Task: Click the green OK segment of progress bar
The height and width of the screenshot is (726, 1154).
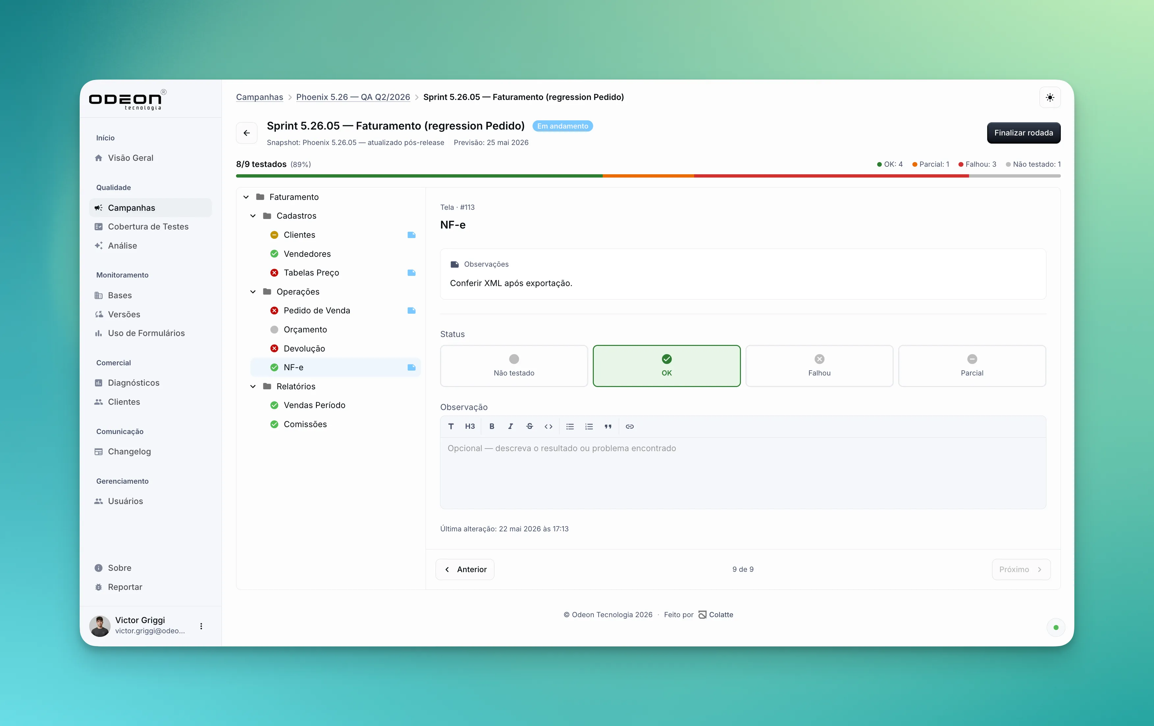Action: (x=419, y=176)
